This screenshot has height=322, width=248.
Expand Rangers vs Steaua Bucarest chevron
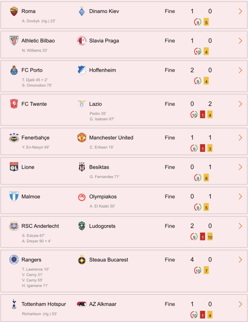[240, 260]
